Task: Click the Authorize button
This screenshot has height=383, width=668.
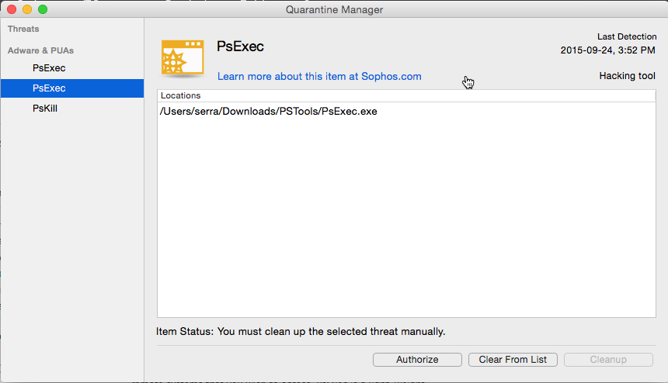Action: (x=417, y=360)
